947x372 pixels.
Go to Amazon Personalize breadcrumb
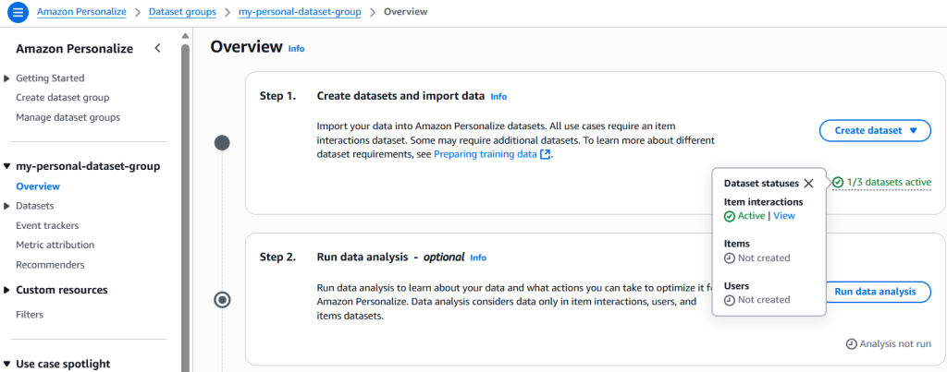tap(81, 11)
